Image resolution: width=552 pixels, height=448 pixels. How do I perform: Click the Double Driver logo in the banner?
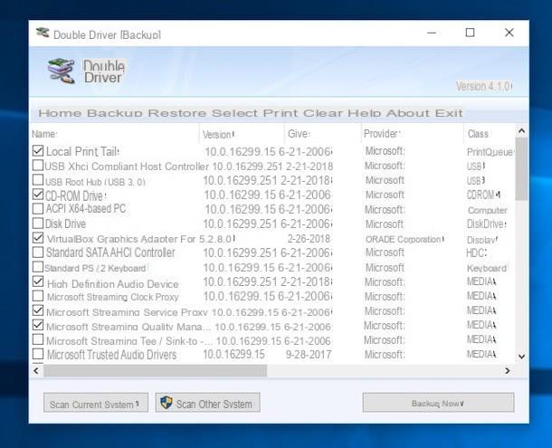62,71
